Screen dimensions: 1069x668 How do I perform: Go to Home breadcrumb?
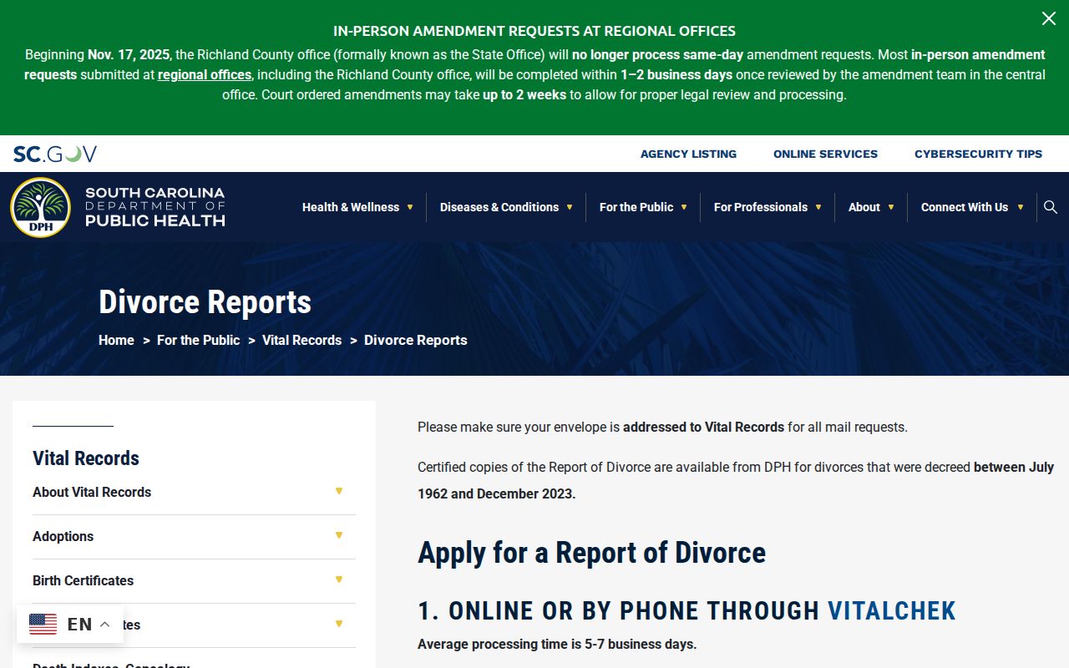pyautogui.click(x=116, y=340)
